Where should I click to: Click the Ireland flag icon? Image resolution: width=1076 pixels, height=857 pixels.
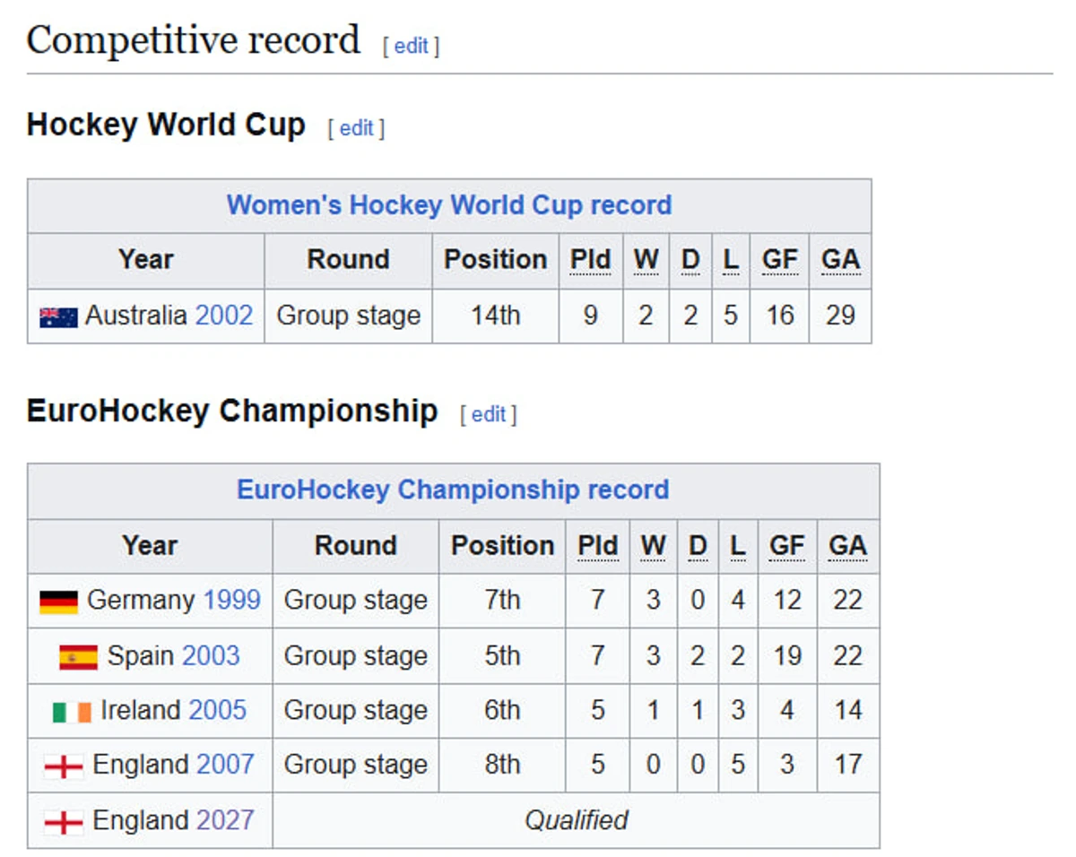(x=72, y=712)
